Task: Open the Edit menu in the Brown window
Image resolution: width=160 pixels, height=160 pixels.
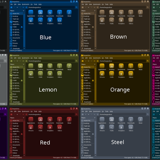Action: [86, 4]
